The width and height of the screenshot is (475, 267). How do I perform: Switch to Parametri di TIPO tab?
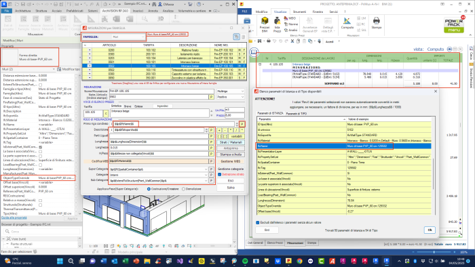[x=297, y=113]
